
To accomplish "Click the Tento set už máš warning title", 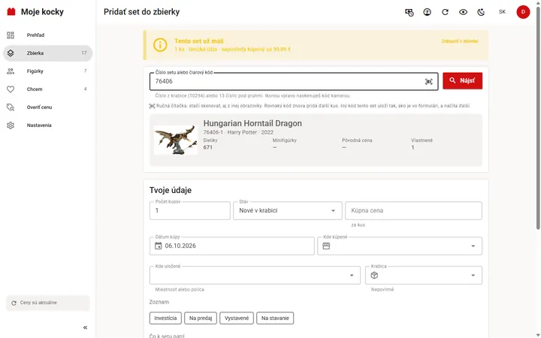I will pos(198,41).
